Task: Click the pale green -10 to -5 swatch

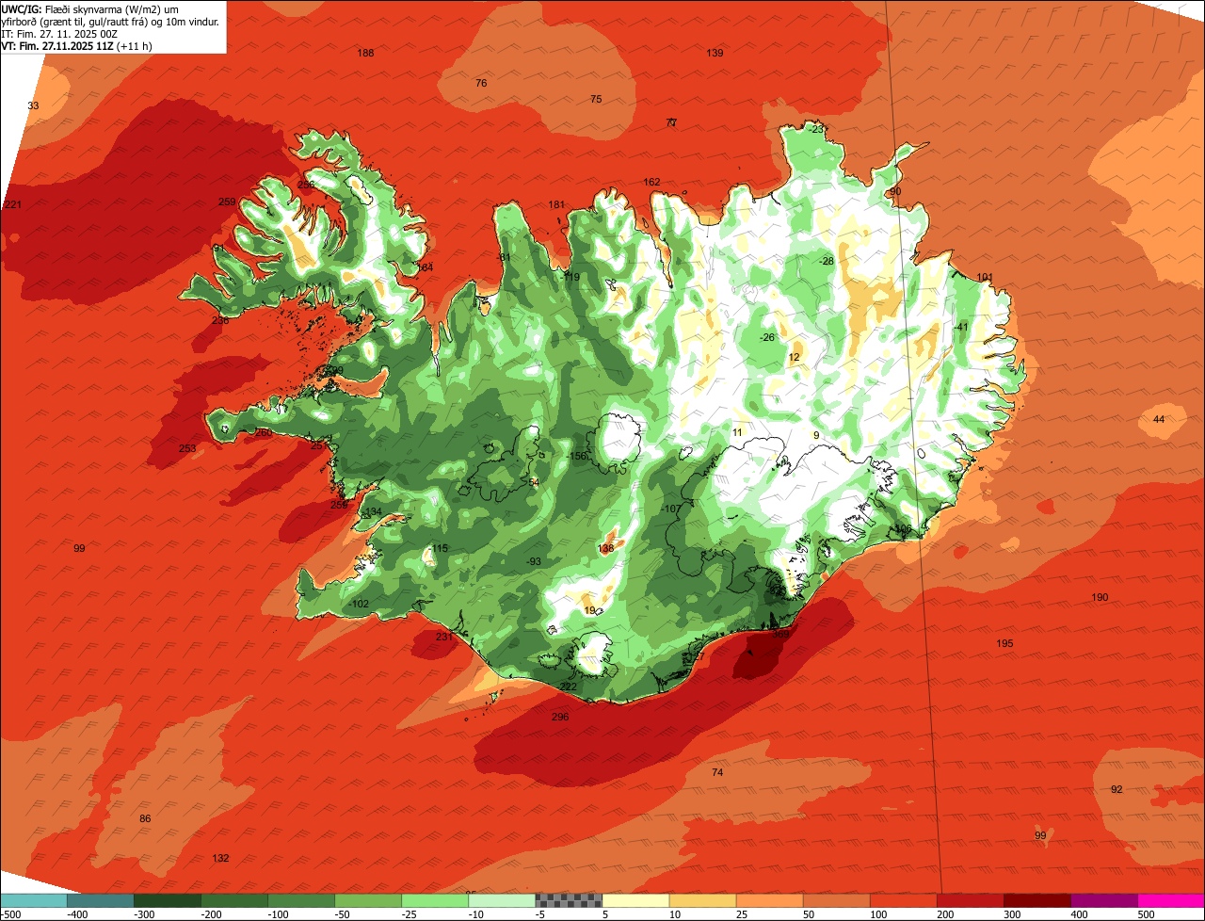Action: pyautogui.click(x=502, y=900)
